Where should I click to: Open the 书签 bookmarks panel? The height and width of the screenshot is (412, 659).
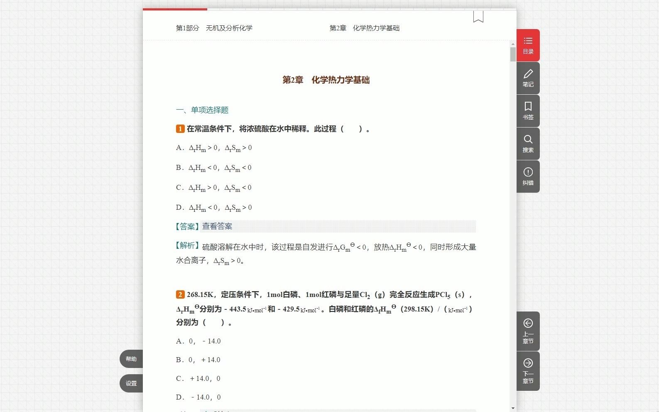click(528, 111)
